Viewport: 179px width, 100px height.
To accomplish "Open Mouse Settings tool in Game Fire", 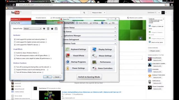I will tap(103, 56).
